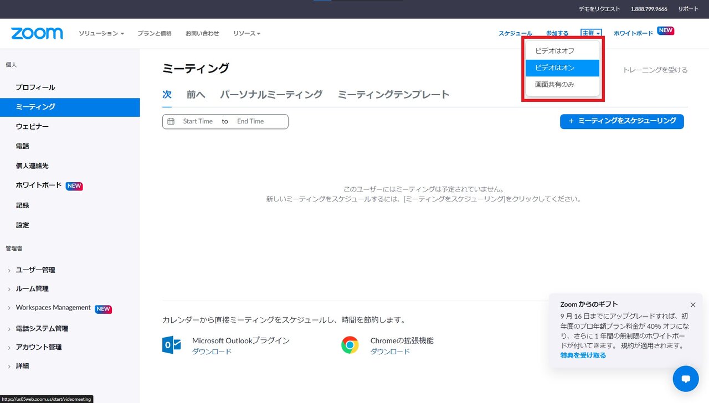
Task: Open ホワイトボード from the header
Action: (x=633, y=33)
